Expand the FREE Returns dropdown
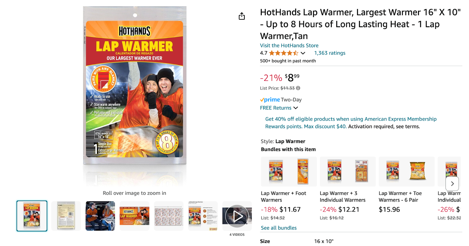The width and height of the screenshot is (469, 246). tap(279, 108)
